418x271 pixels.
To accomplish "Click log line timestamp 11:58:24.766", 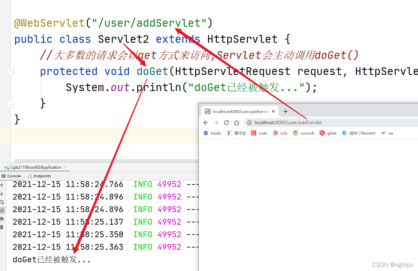I will point(95,184).
